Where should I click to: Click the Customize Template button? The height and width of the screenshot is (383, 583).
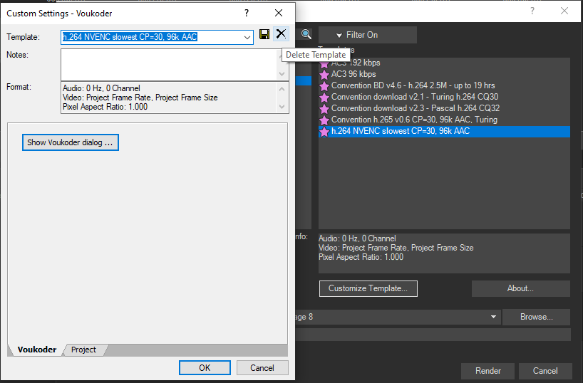tap(368, 288)
